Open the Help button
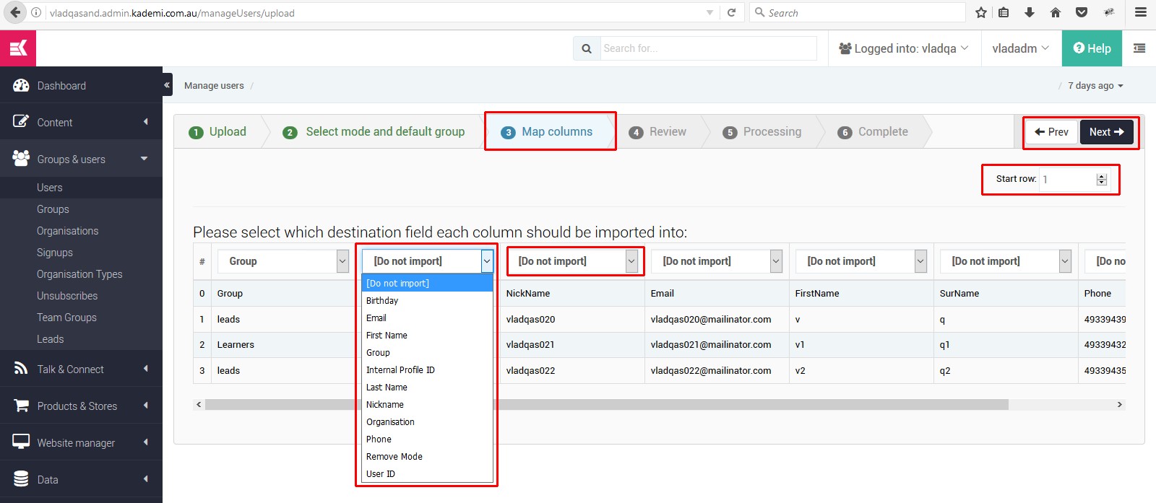The width and height of the screenshot is (1156, 503). coord(1092,48)
